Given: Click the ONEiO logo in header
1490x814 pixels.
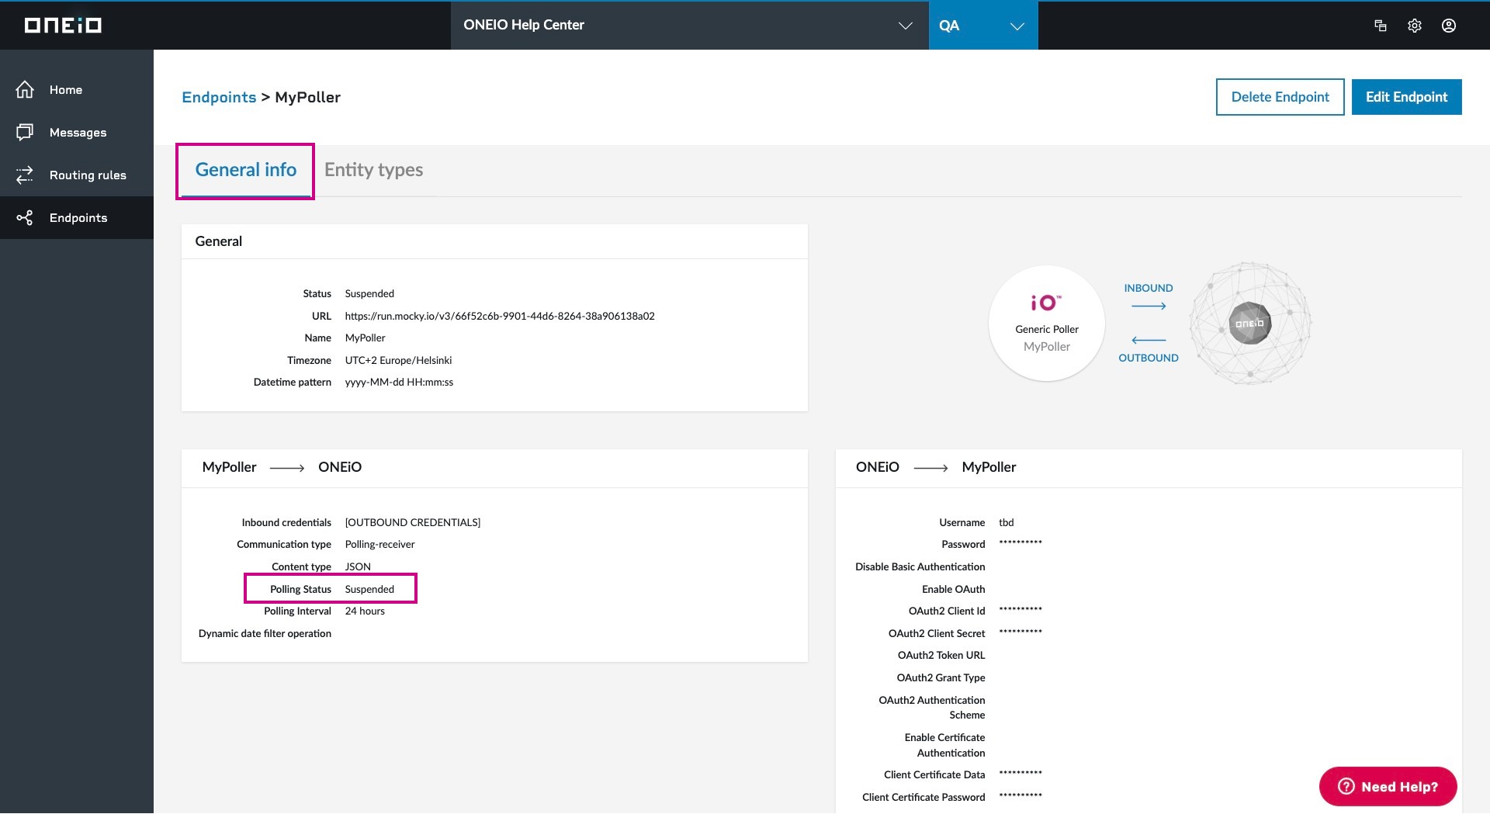Looking at the screenshot, I should [63, 26].
